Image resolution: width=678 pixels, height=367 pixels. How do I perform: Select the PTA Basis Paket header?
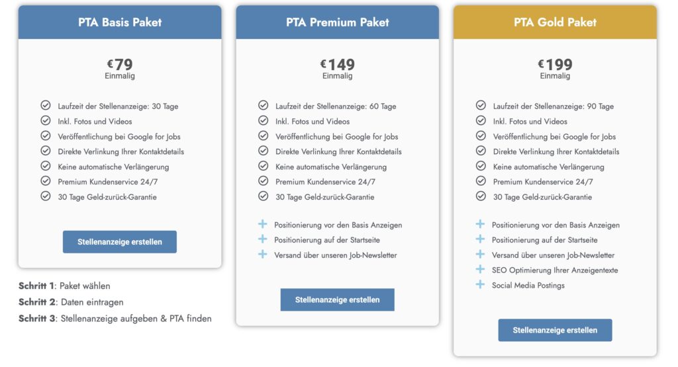coord(120,22)
